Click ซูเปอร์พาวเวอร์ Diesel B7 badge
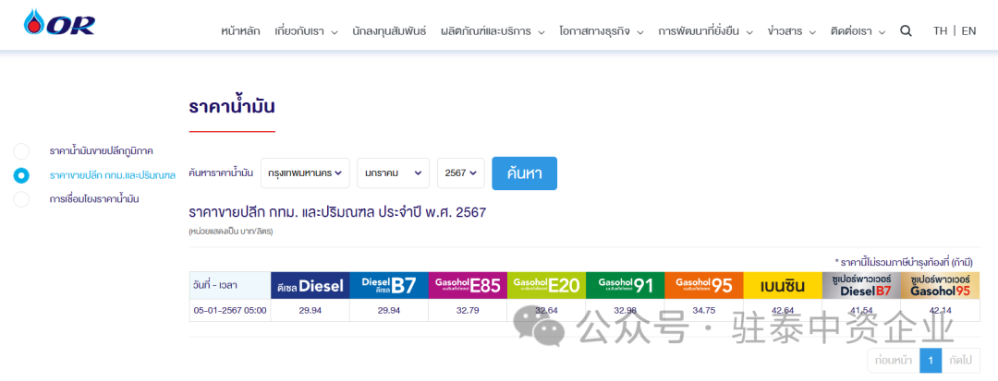 click(861, 286)
